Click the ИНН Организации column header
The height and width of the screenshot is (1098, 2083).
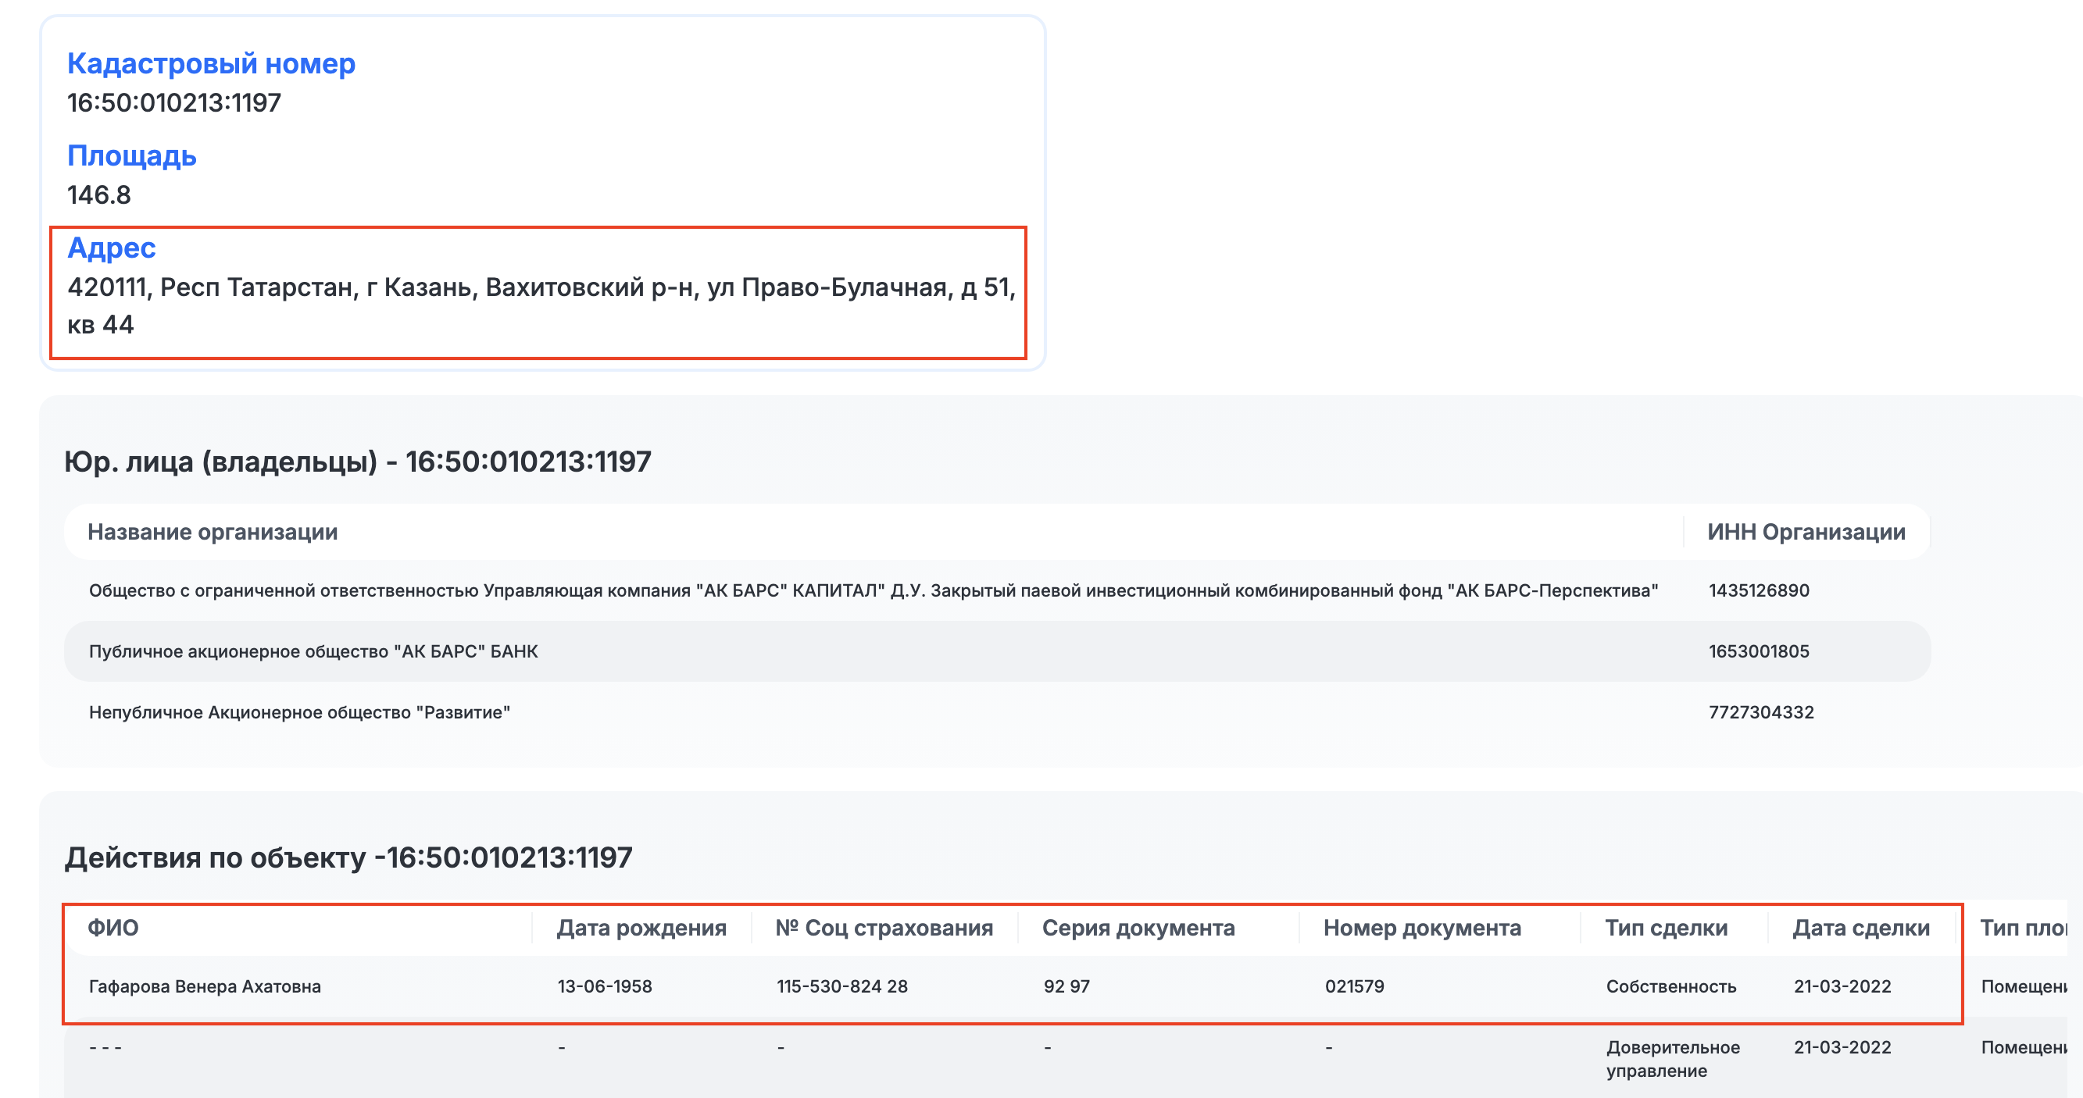coord(1806,532)
